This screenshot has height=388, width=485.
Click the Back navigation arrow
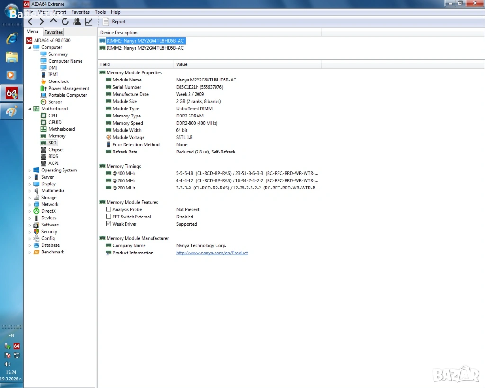30,22
